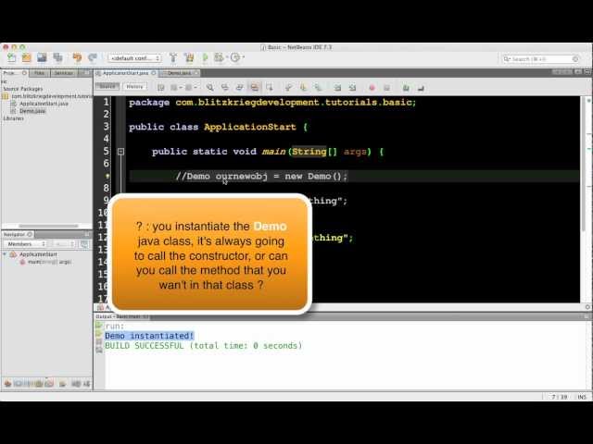593x444 pixels.
Task: Click the Open Project icon
Action: pyautogui.click(x=42, y=57)
